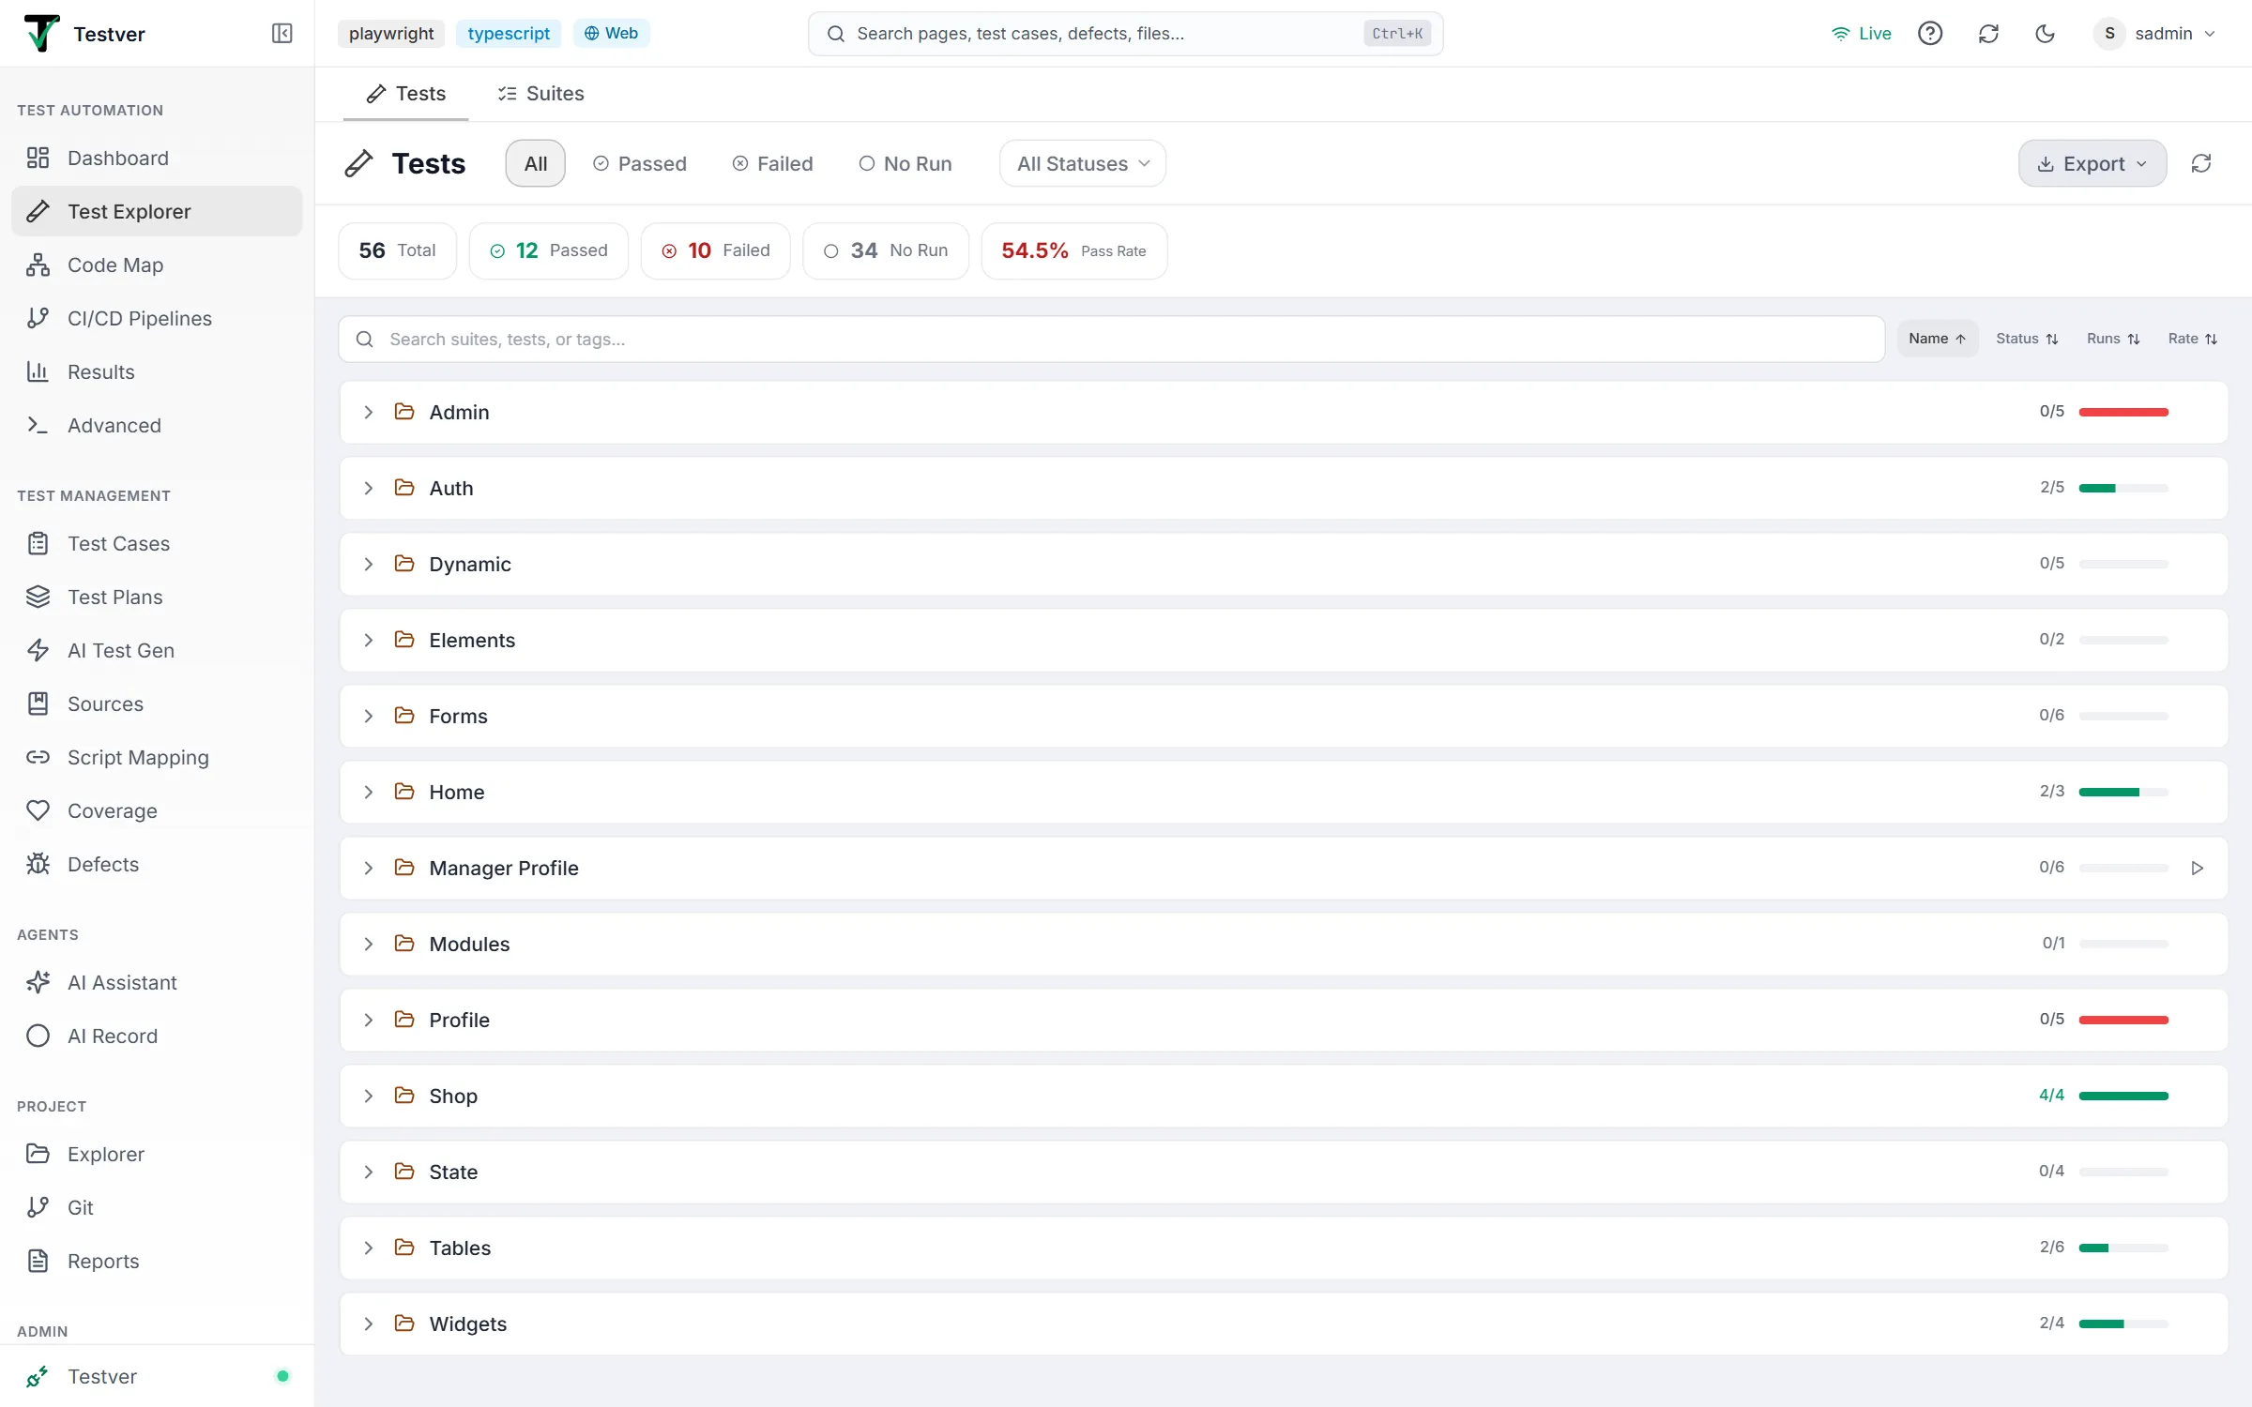
Task: Open Dashboard from sidebar
Action: pyautogui.click(x=157, y=158)
